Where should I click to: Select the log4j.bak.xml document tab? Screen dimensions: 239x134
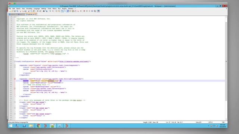pos(31,14)
